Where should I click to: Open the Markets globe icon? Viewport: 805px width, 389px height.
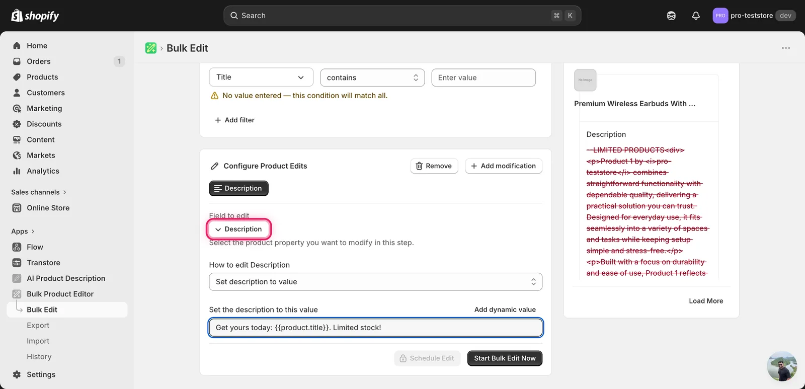point(17,155)
